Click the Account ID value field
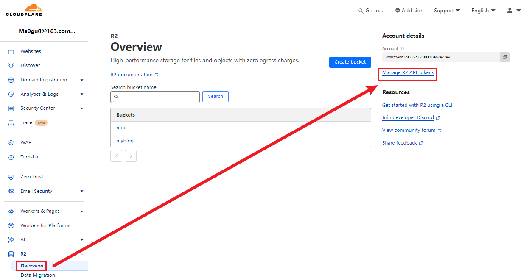532x278 pixels. coord(441,57)
